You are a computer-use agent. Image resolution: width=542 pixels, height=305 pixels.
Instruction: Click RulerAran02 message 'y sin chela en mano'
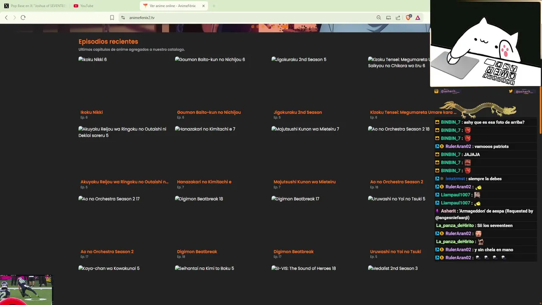point(492,250)
